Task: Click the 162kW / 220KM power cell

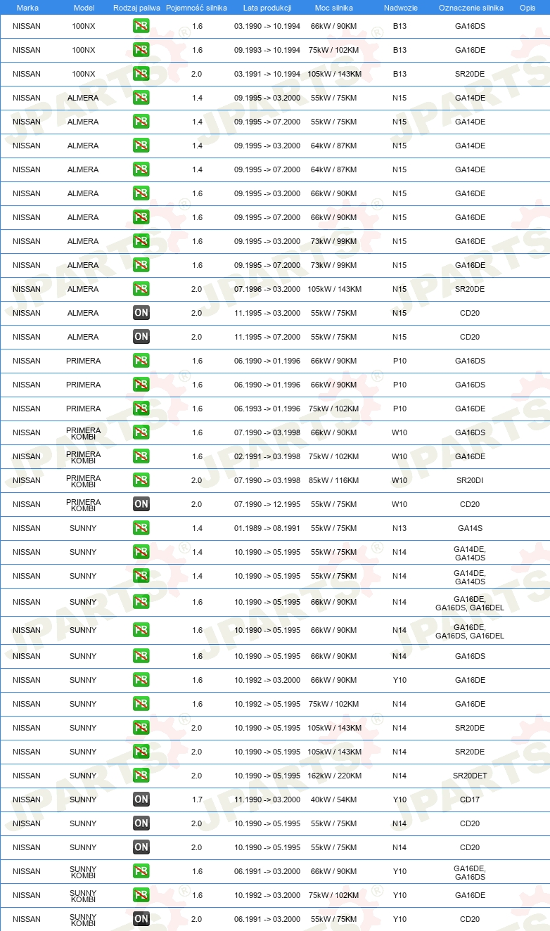Action: pos(335,776)
